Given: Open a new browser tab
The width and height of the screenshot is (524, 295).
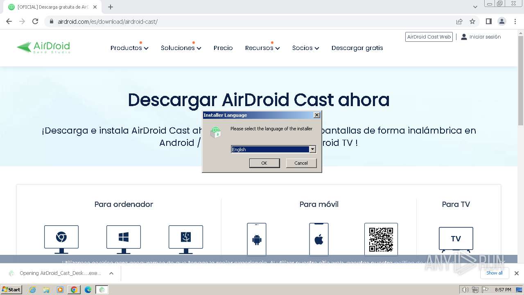Looking at the screenshot, I should [111, 7].
